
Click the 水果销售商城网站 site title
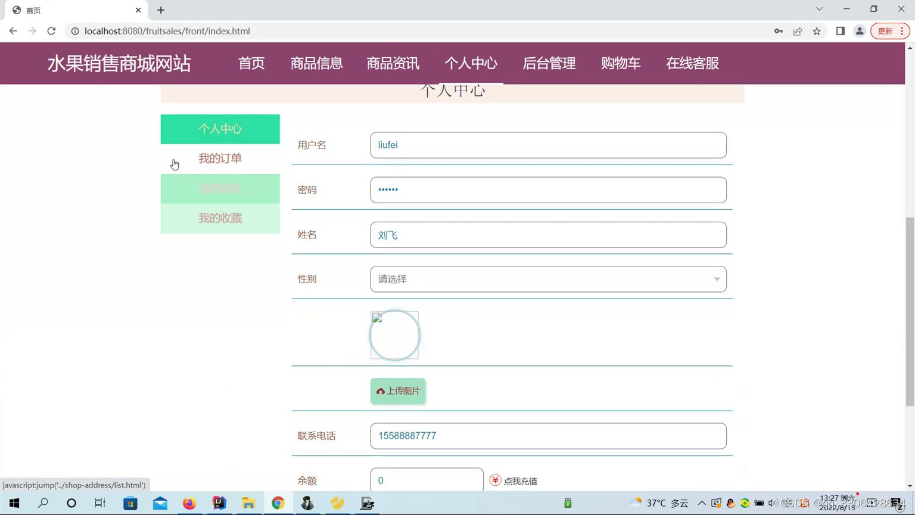point(119,63)
